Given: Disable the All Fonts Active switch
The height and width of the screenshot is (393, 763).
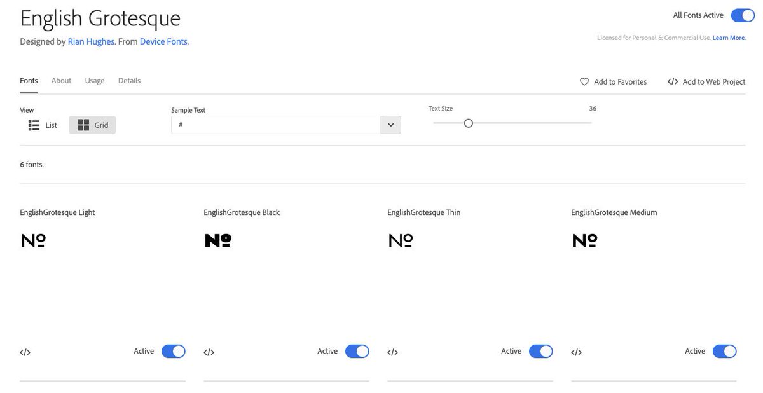Looking at the screenshot, I should click(742, 14).
